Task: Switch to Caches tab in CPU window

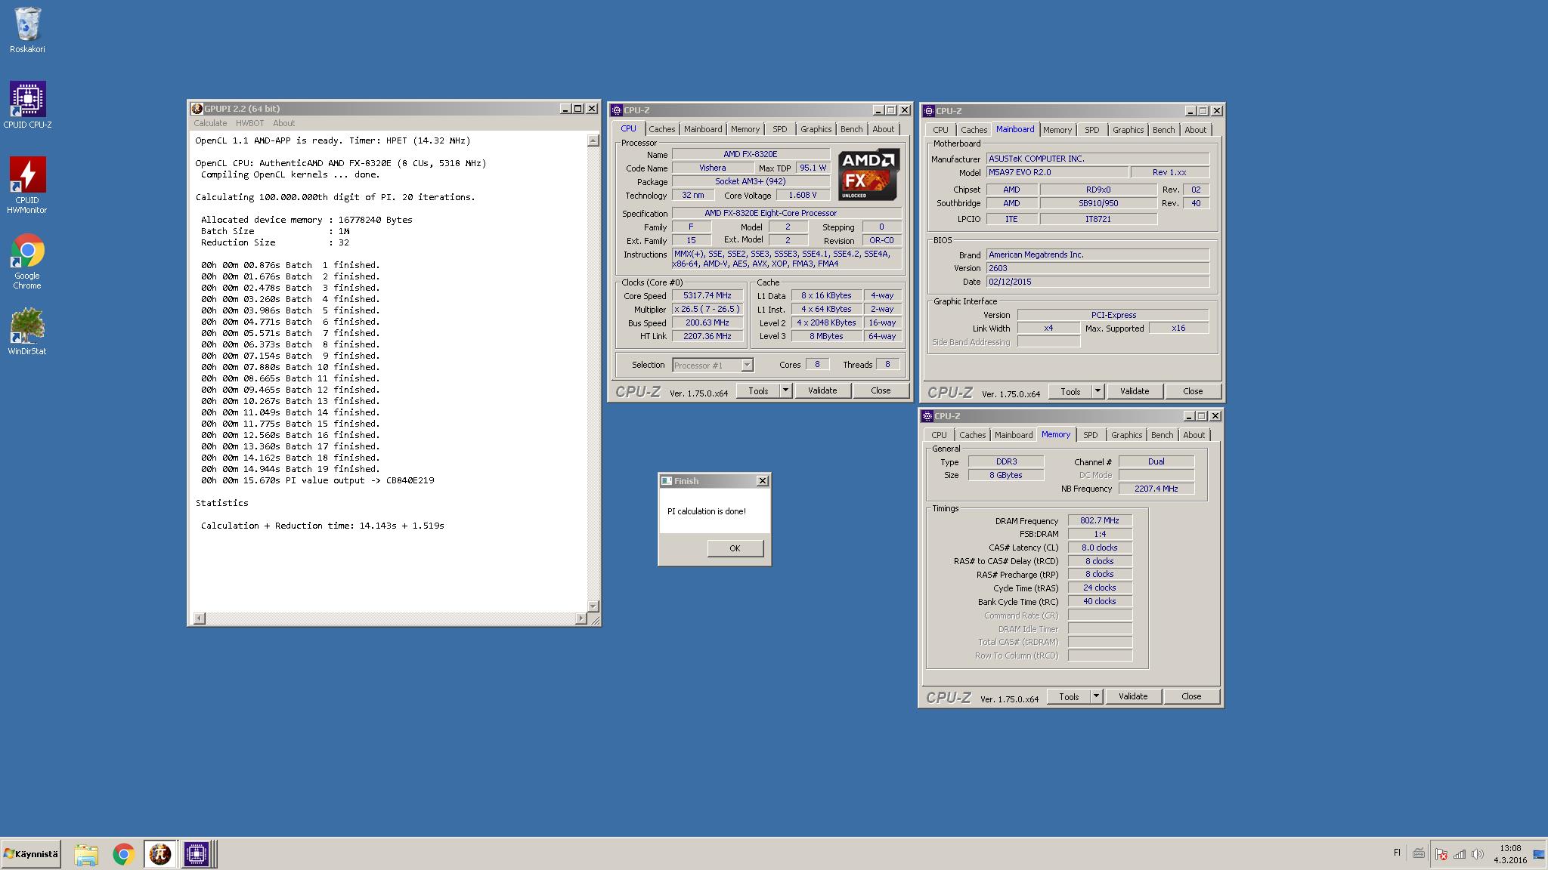Action: point(661,129)
